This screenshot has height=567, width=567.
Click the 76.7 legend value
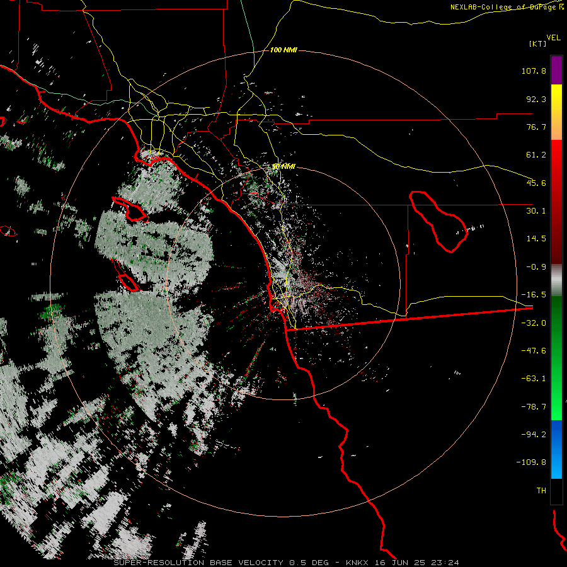pos(536,127)
